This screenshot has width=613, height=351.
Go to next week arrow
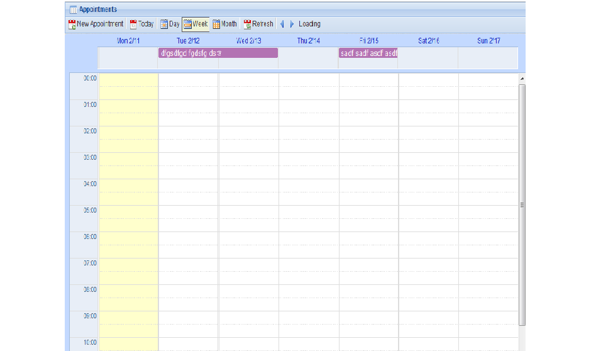coord(292,24)
